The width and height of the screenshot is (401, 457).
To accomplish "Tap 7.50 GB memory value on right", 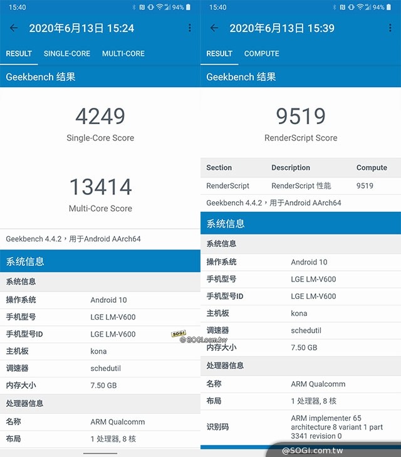I will click(x=304, y=348).
